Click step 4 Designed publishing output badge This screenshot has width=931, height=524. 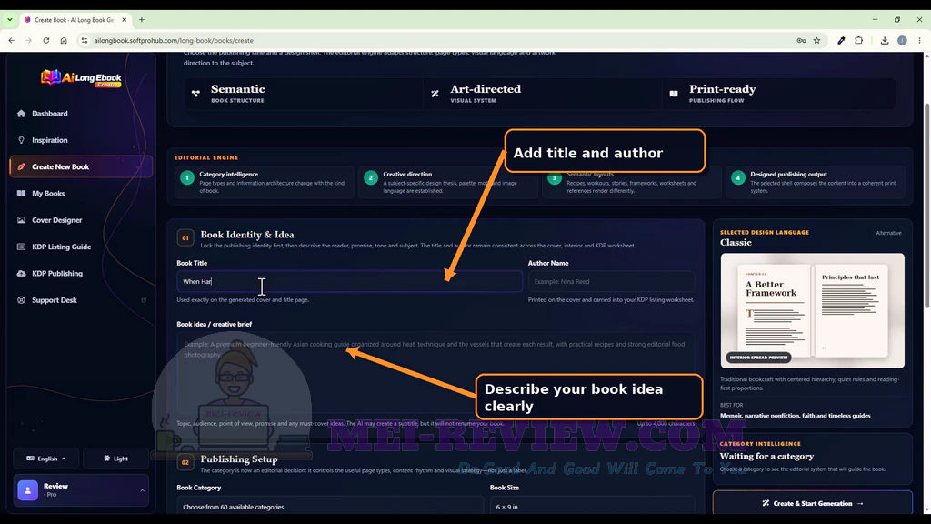point(738,177)
